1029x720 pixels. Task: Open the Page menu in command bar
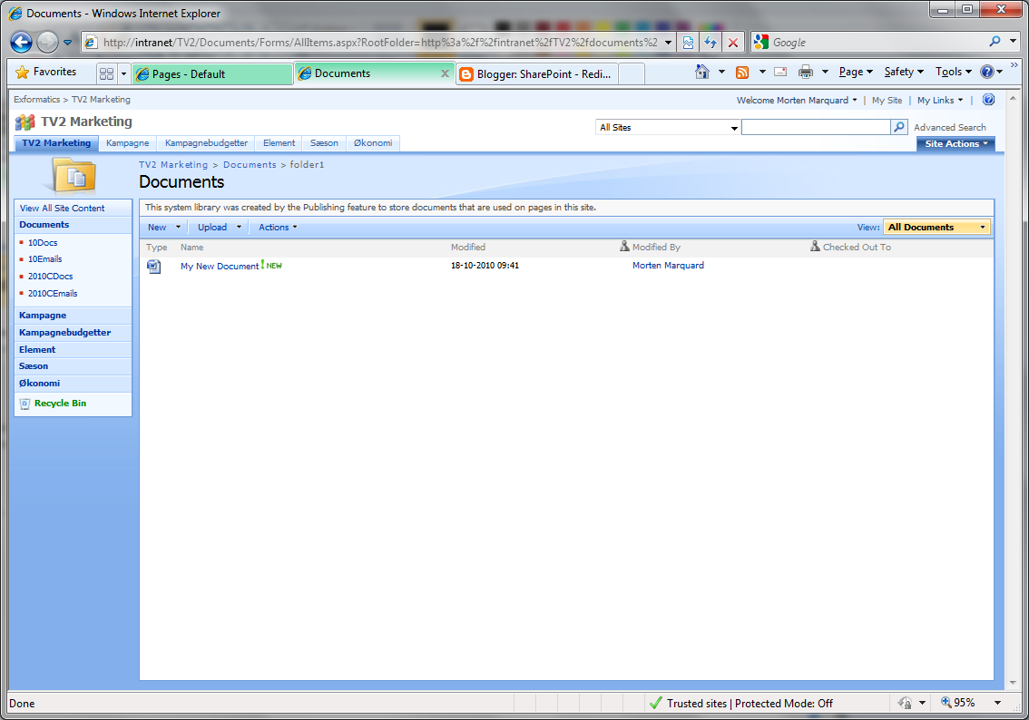pos(856,73)
